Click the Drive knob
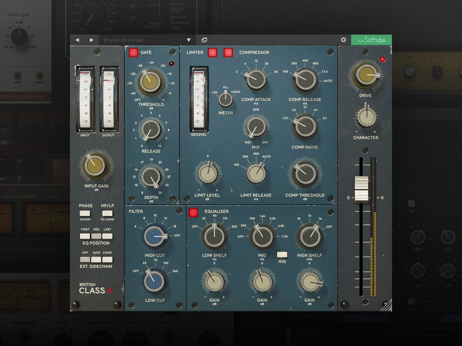The width and height of the screenshot is (462, 346). click(x=366, y=75)
